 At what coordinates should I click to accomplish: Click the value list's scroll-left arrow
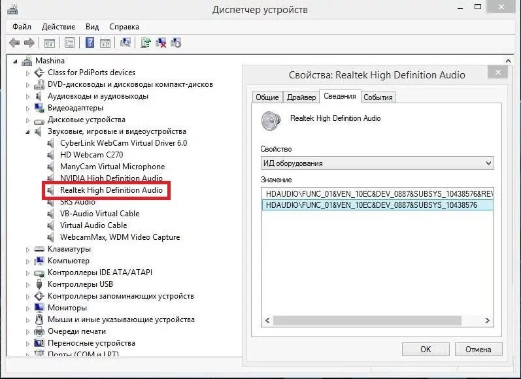(267, 321)
